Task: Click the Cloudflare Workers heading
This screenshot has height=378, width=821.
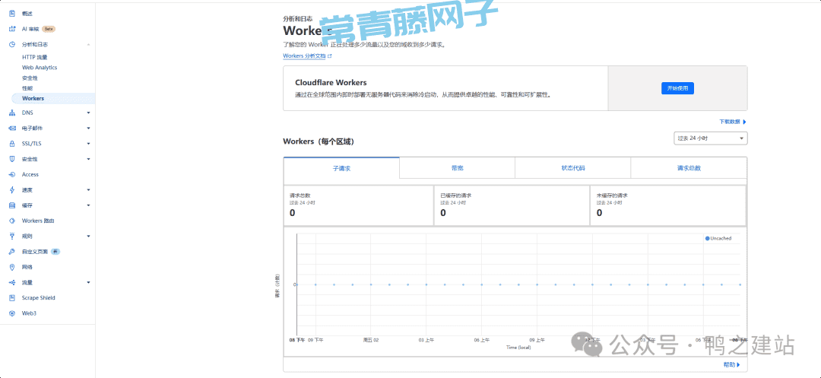Action: click(331, 82)
